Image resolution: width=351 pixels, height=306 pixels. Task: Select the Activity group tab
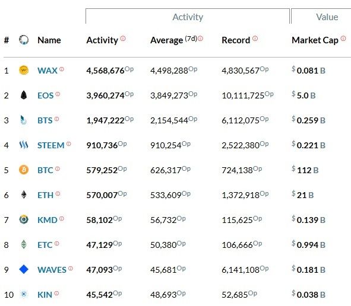click(x=188, y=17)
